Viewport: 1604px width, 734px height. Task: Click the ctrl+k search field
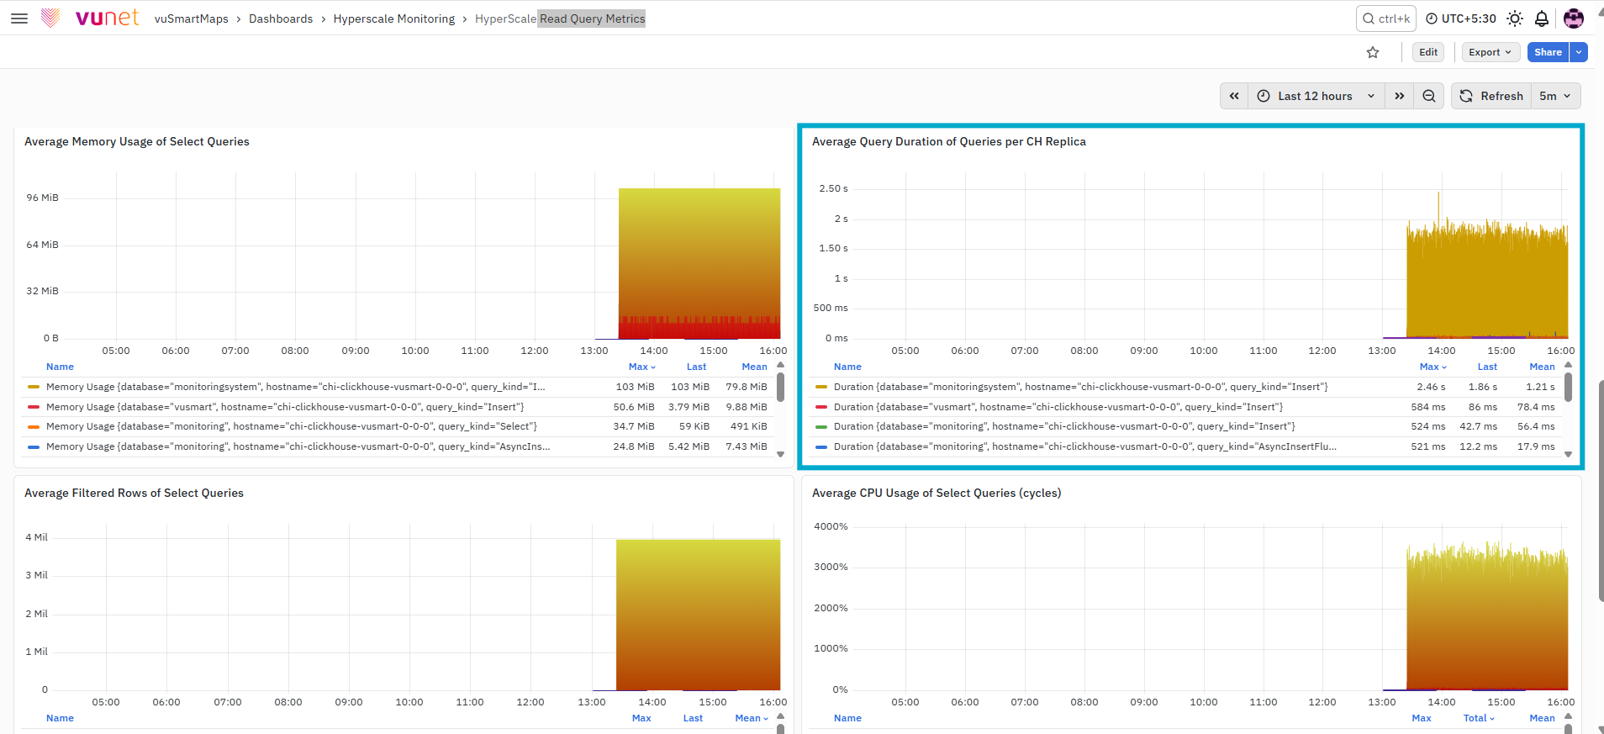pyautogui.click(x=1385, y=18)
